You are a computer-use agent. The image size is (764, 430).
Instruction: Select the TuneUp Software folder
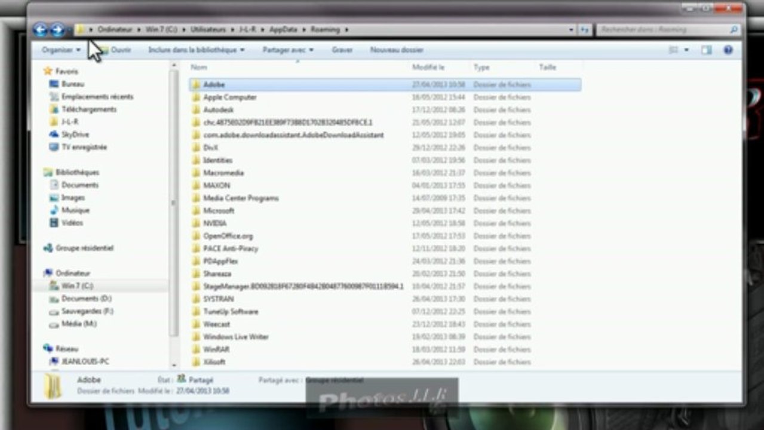coord(230,312)
